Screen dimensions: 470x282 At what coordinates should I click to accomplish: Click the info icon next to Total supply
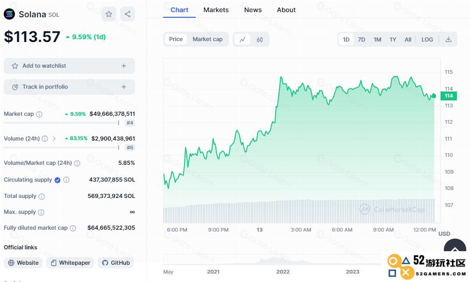[42, 197]
